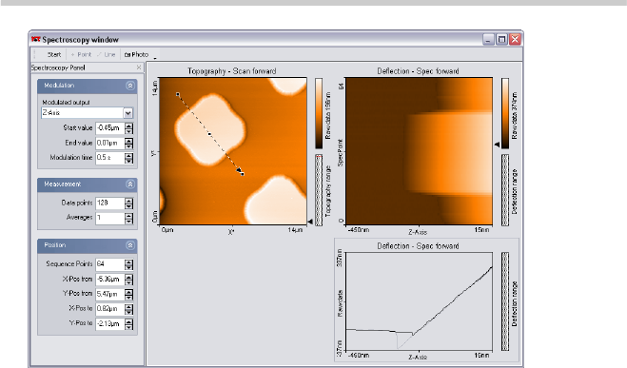Collapse the Position section

(x=130, y=245)
